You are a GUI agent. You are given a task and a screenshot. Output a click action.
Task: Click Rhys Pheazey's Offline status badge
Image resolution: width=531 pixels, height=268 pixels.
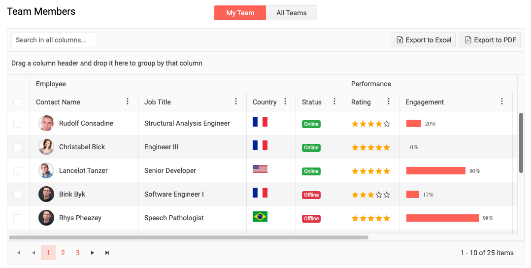[311, 219]
